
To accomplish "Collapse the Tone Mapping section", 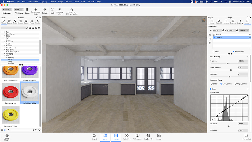I will pyautogui.click(x=248, y=57).
